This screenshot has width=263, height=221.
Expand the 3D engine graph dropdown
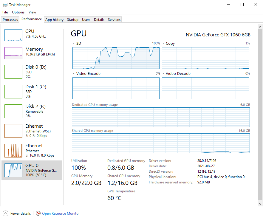click(x=74, y=44)
